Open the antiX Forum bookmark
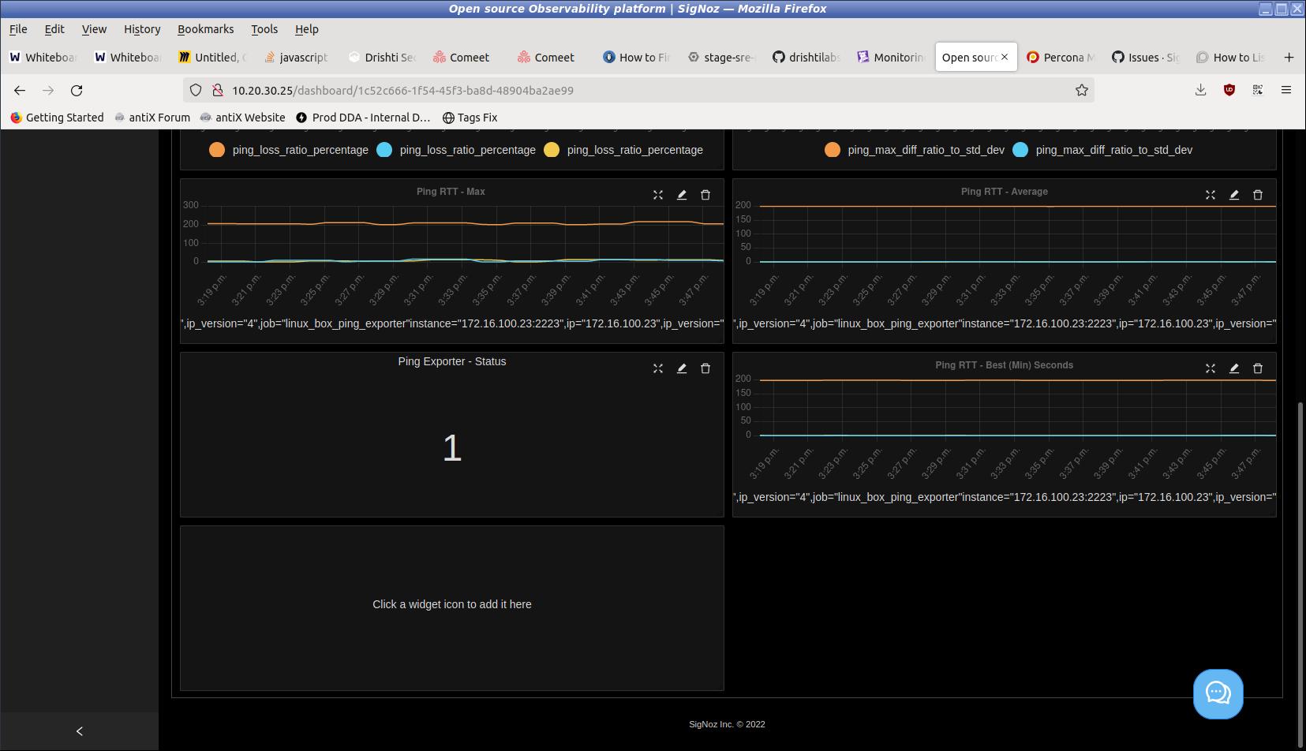This screenshot has height=751, width=1306. point(152,118)
